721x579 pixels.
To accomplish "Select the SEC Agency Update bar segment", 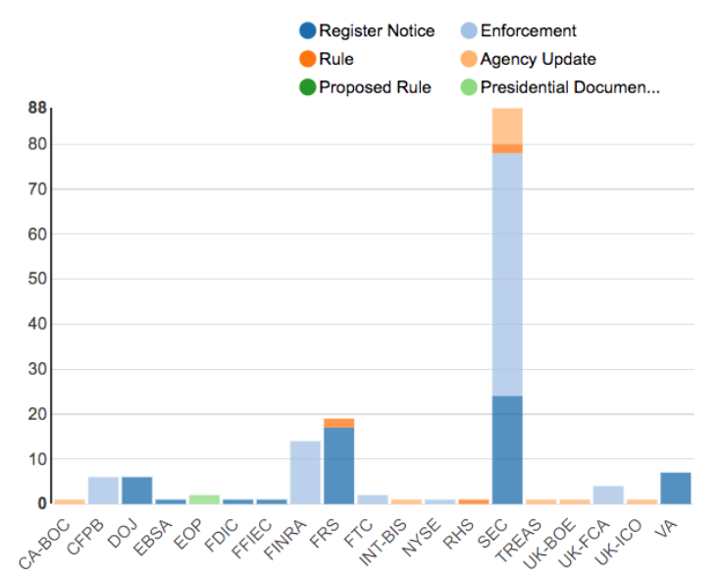I will [x=507, y=127].
